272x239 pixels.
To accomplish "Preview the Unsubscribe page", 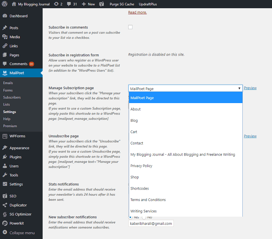I will pyautogui.click(x=250, y=136).
